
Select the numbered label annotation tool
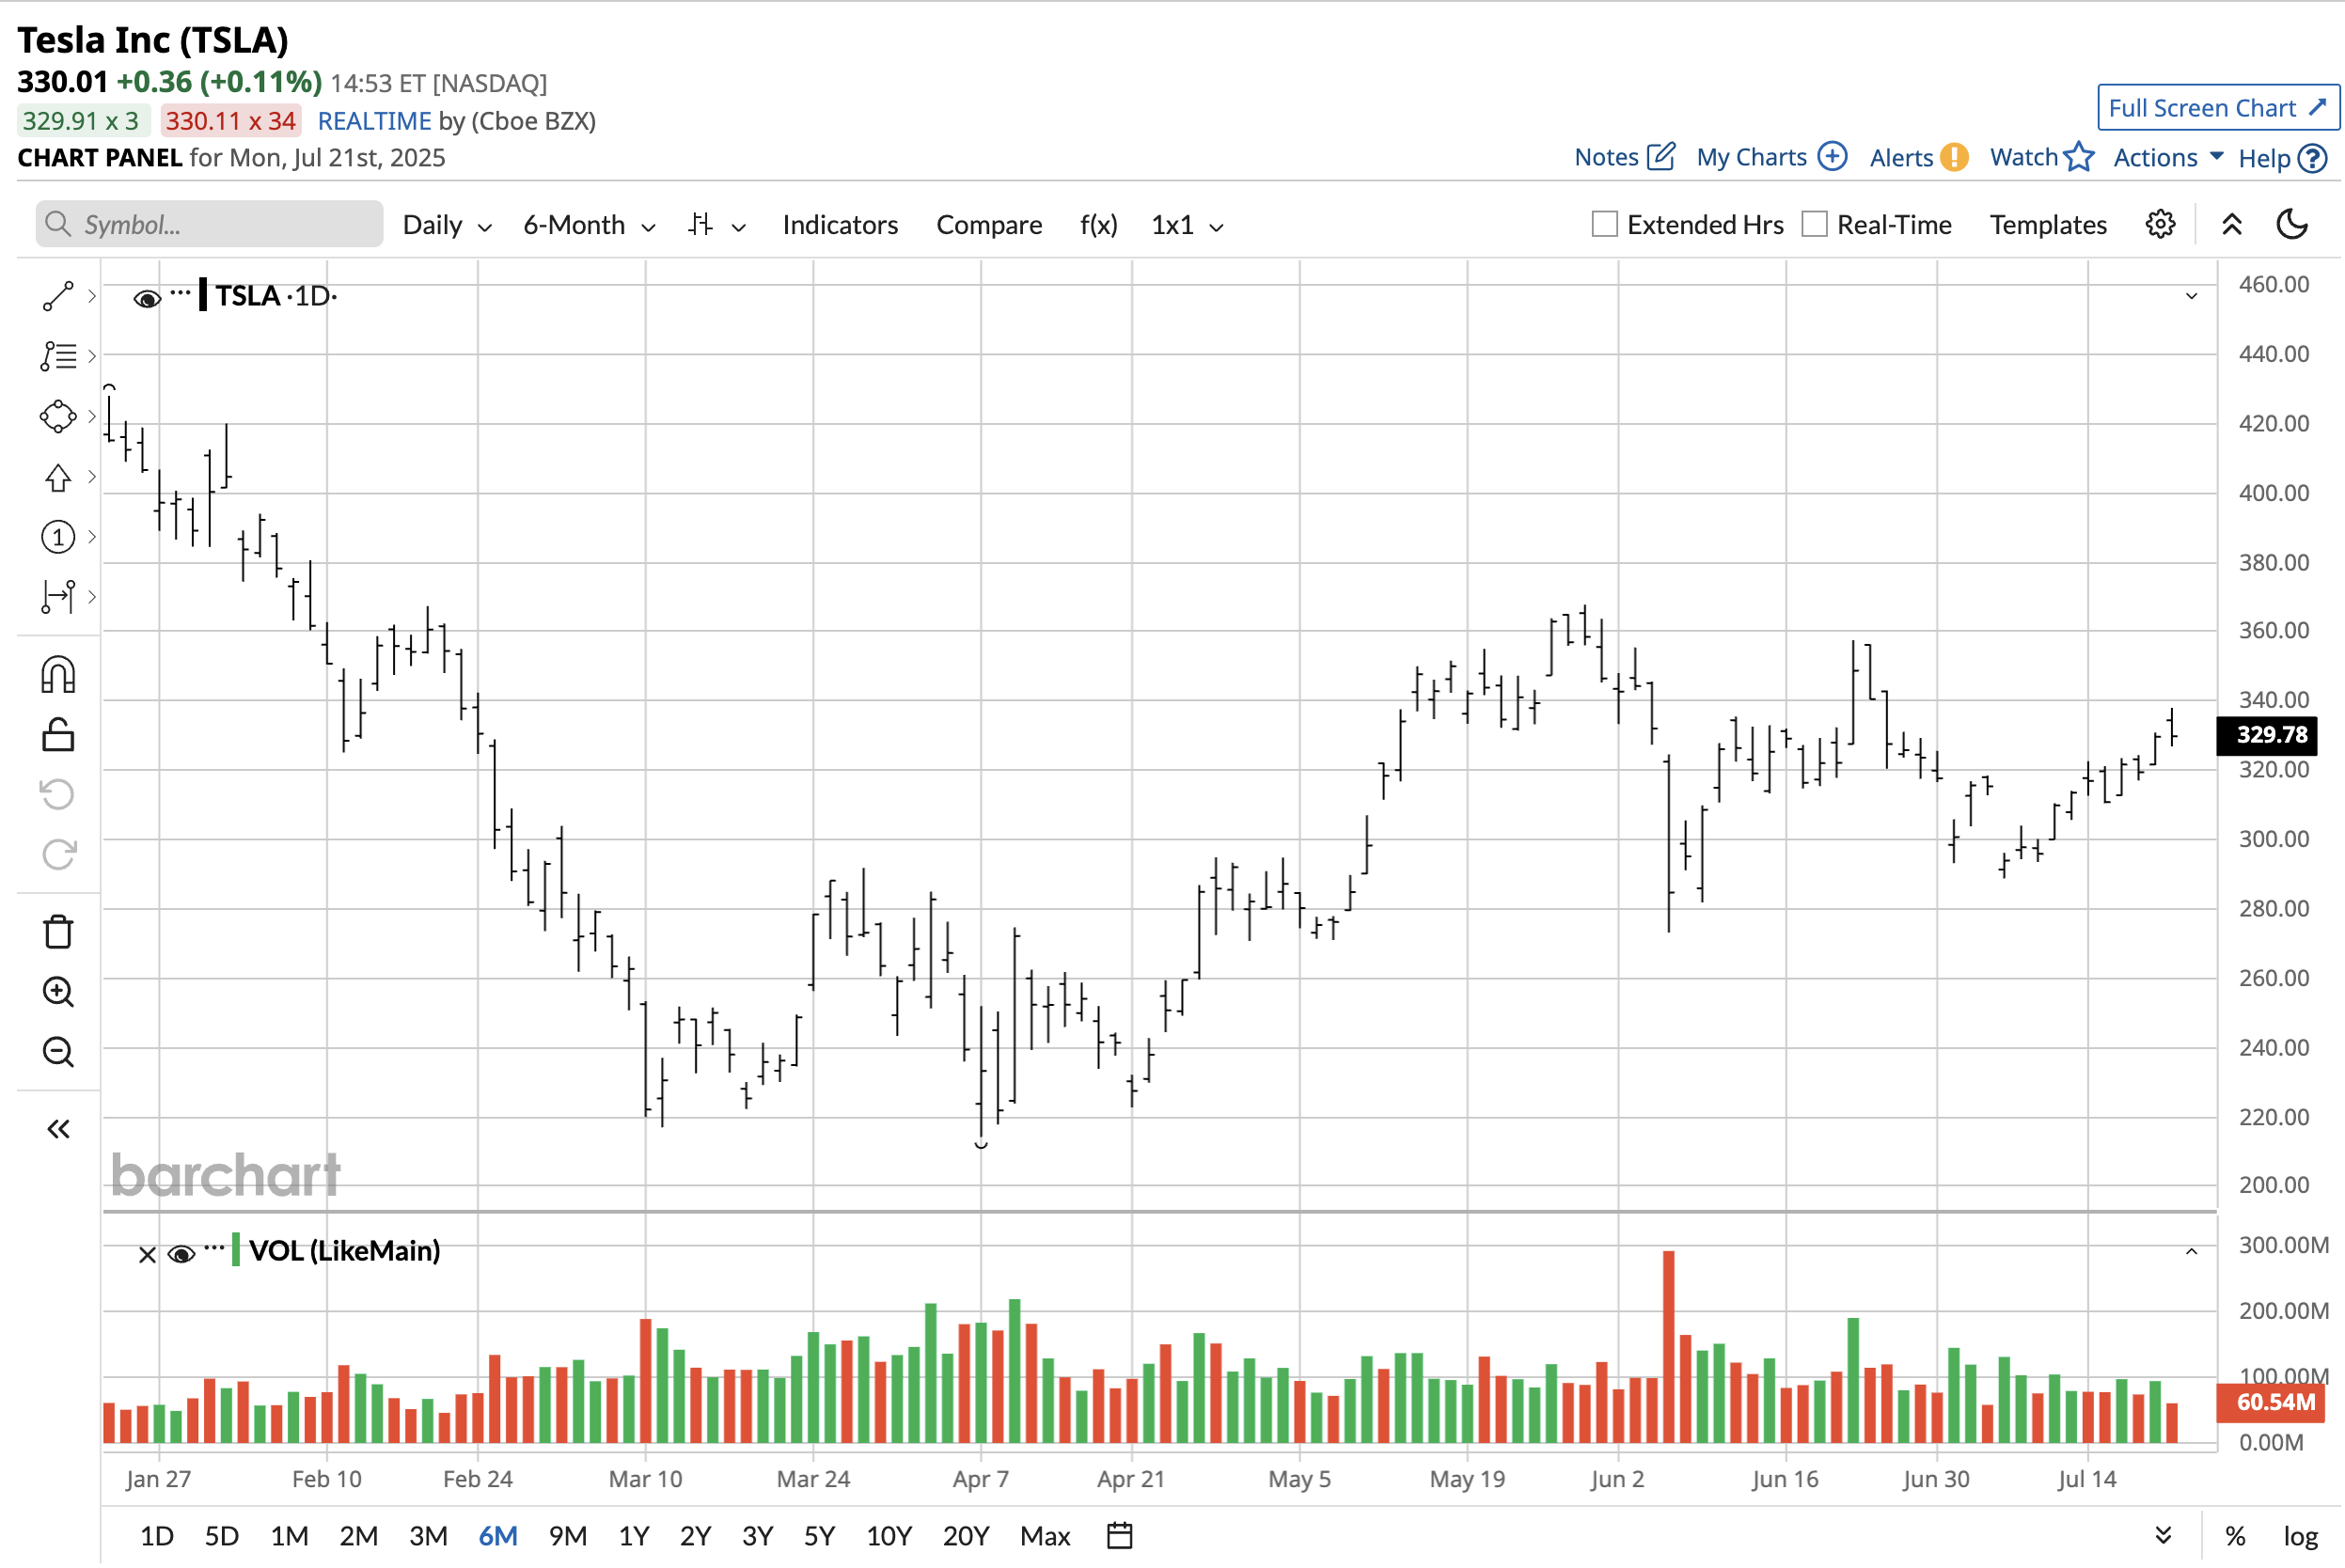coord(58,537)
